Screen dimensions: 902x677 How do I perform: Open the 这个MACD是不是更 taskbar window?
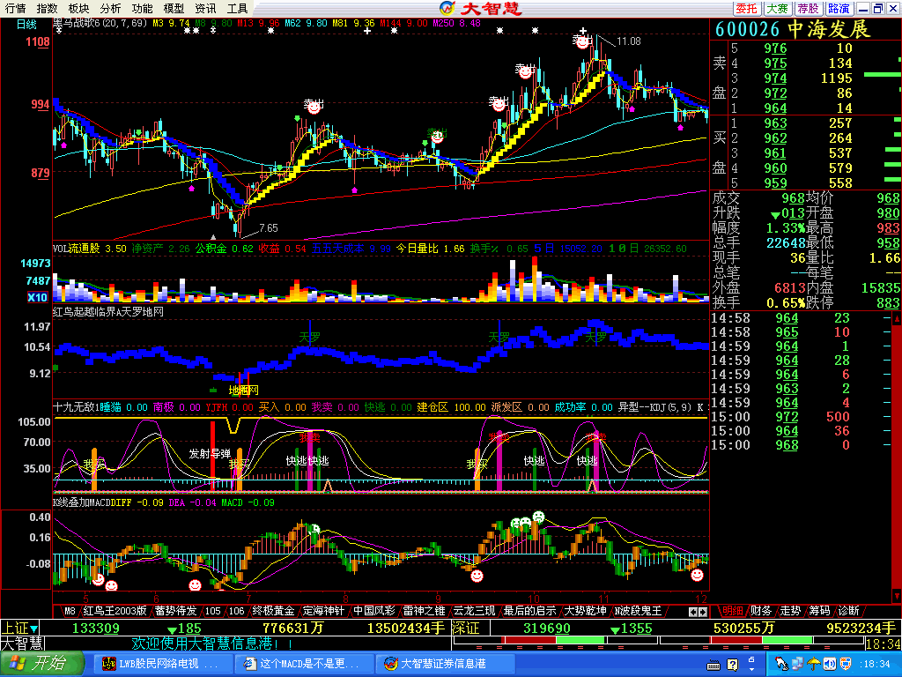[x=305, y=664]
